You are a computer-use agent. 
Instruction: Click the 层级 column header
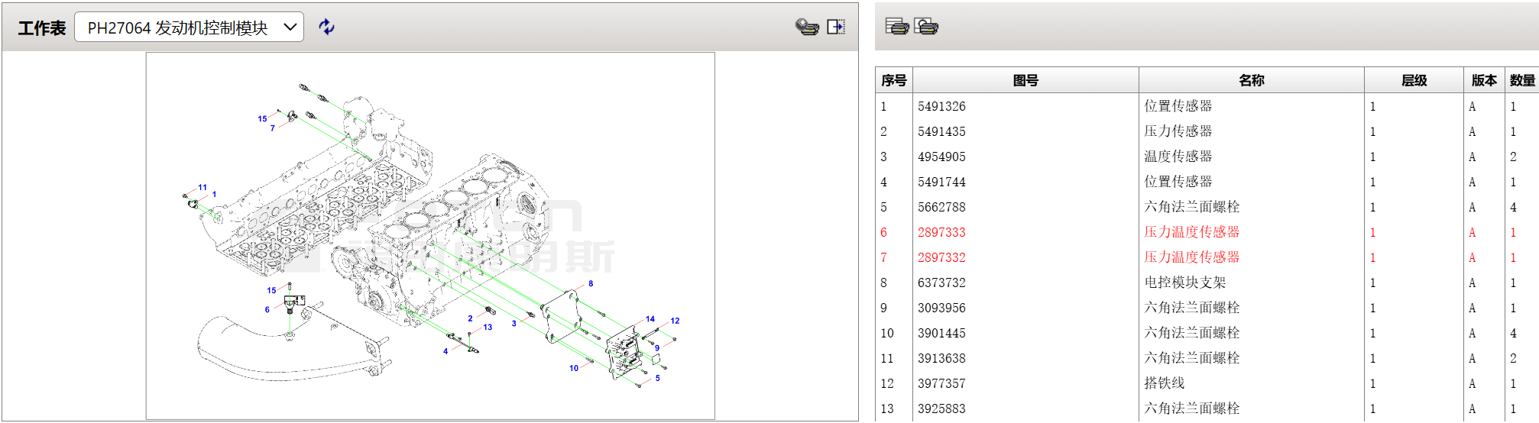(1414, 80)
